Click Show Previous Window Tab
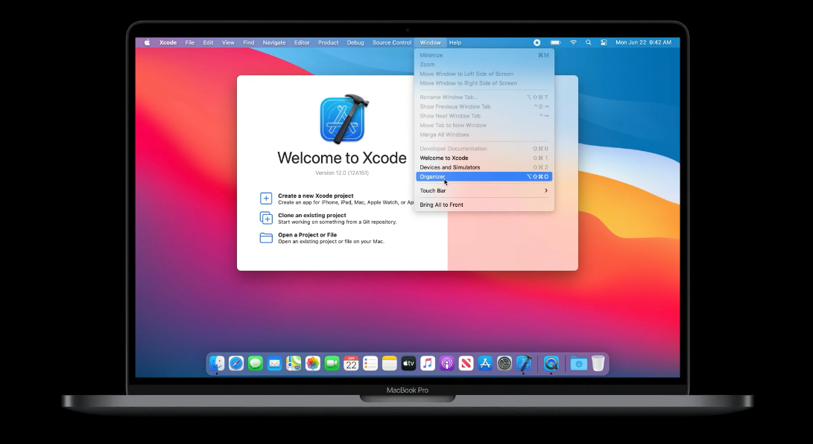This screenshot has width=813, height=444. click(x=484, y=106)
